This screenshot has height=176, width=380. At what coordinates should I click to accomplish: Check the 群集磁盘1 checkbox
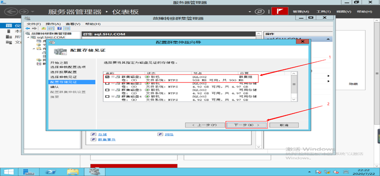point(107,77)
